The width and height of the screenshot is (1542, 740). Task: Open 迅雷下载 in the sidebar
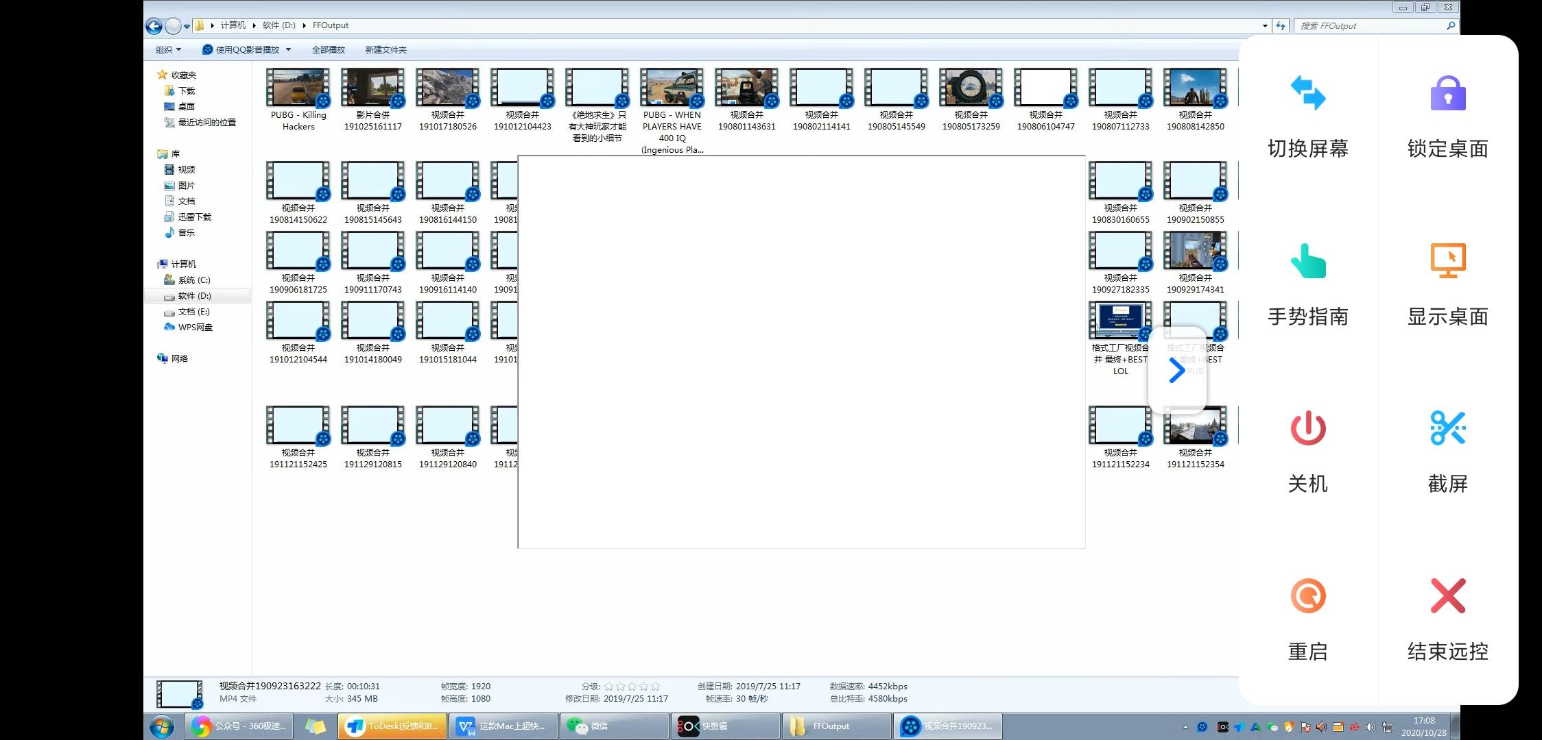tap(189, 217)
